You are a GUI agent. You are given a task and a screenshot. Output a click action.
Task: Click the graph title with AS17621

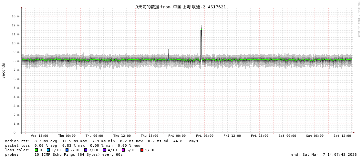coord(181,7)
